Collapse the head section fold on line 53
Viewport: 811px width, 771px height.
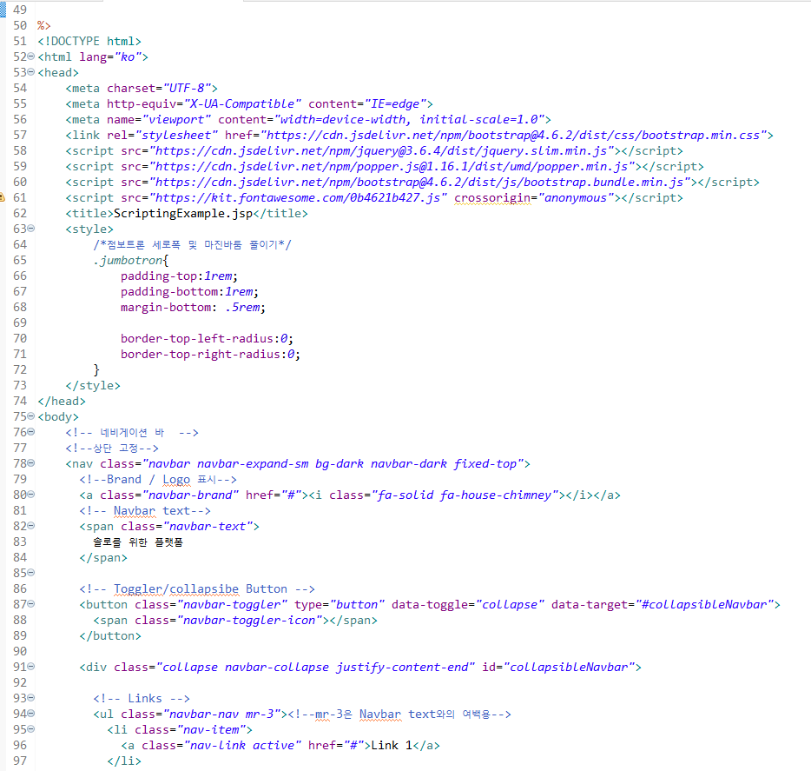[31, 72]
